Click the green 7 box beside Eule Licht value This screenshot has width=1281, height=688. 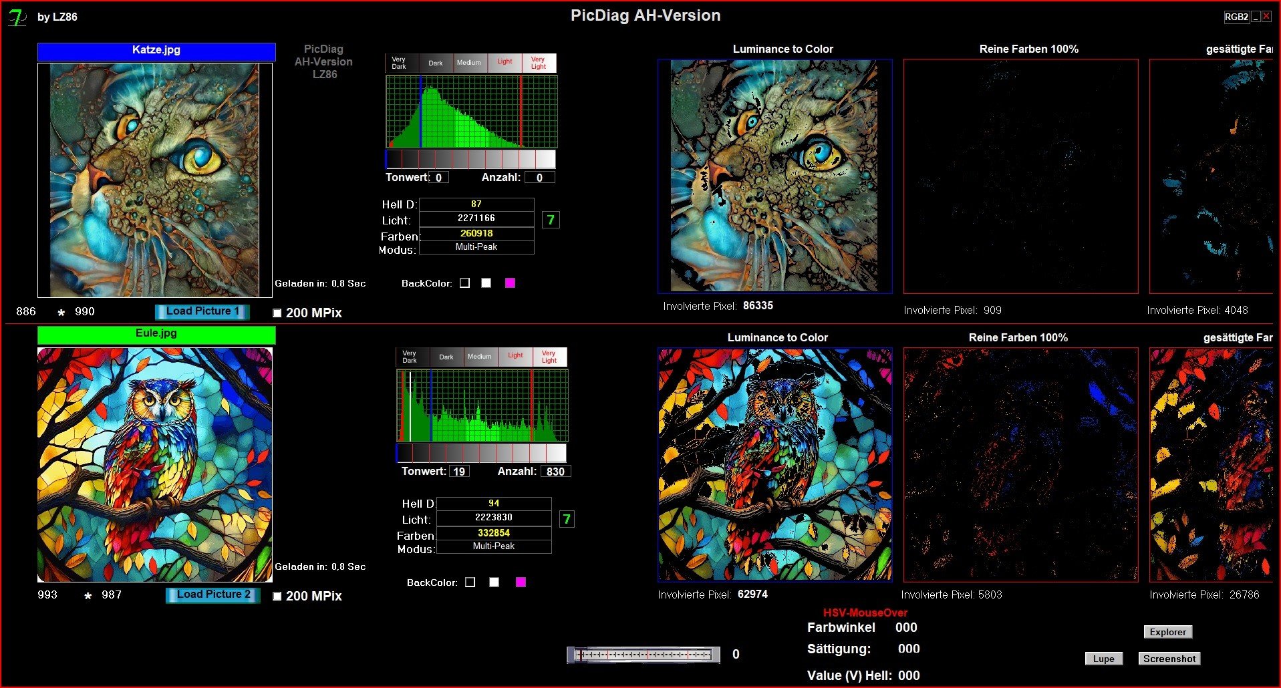(x=567, y=519)
